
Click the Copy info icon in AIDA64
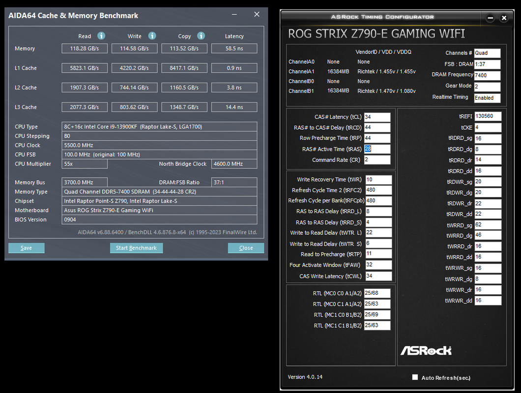201,35
